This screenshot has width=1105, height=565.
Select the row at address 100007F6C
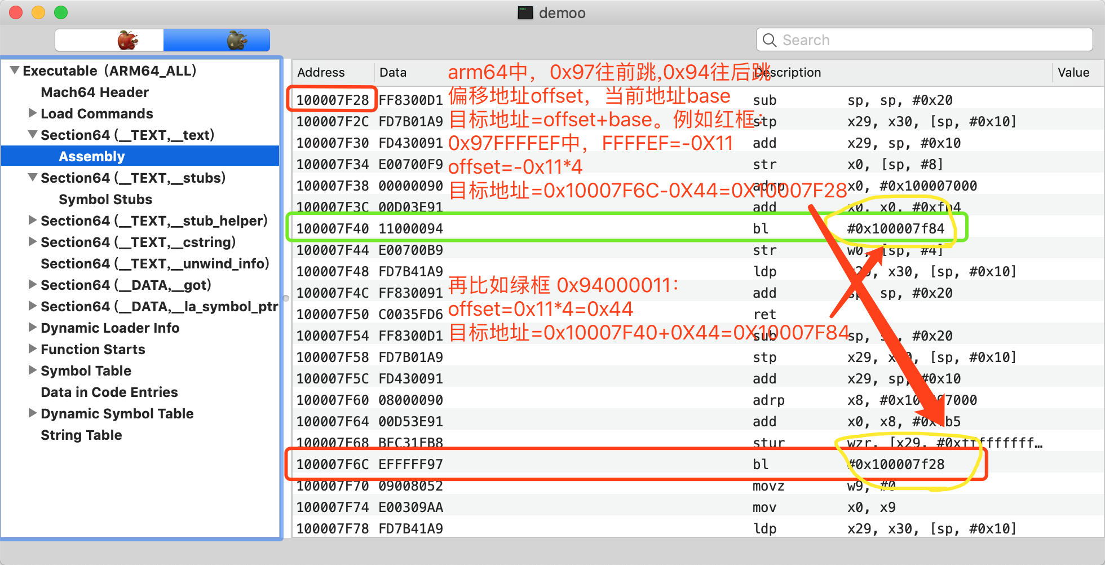pyautogui.click(x=698, y=464)
